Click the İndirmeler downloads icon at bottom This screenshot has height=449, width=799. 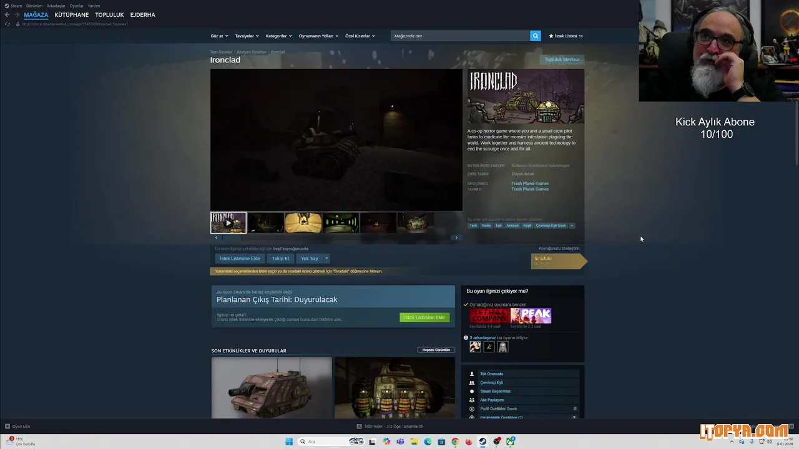coord(359,426)
